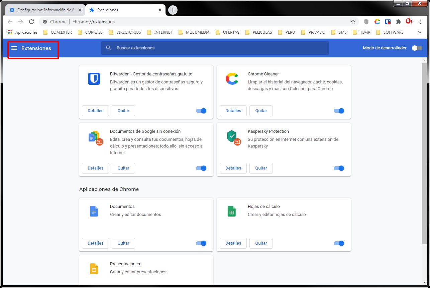
Task: Click the blue-red toolbar extension icon beside the puzzle piece
Action: 388,22
